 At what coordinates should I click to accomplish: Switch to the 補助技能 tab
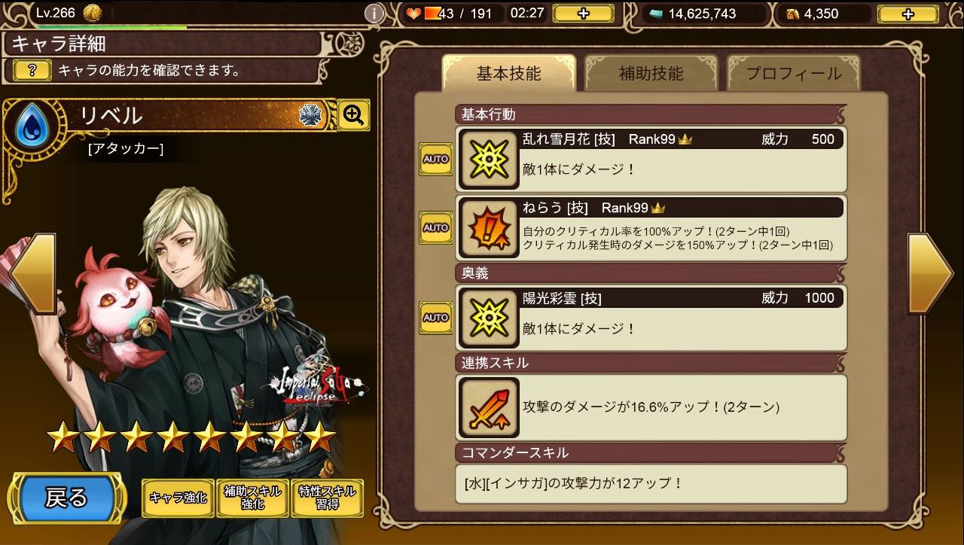(651, 73)
